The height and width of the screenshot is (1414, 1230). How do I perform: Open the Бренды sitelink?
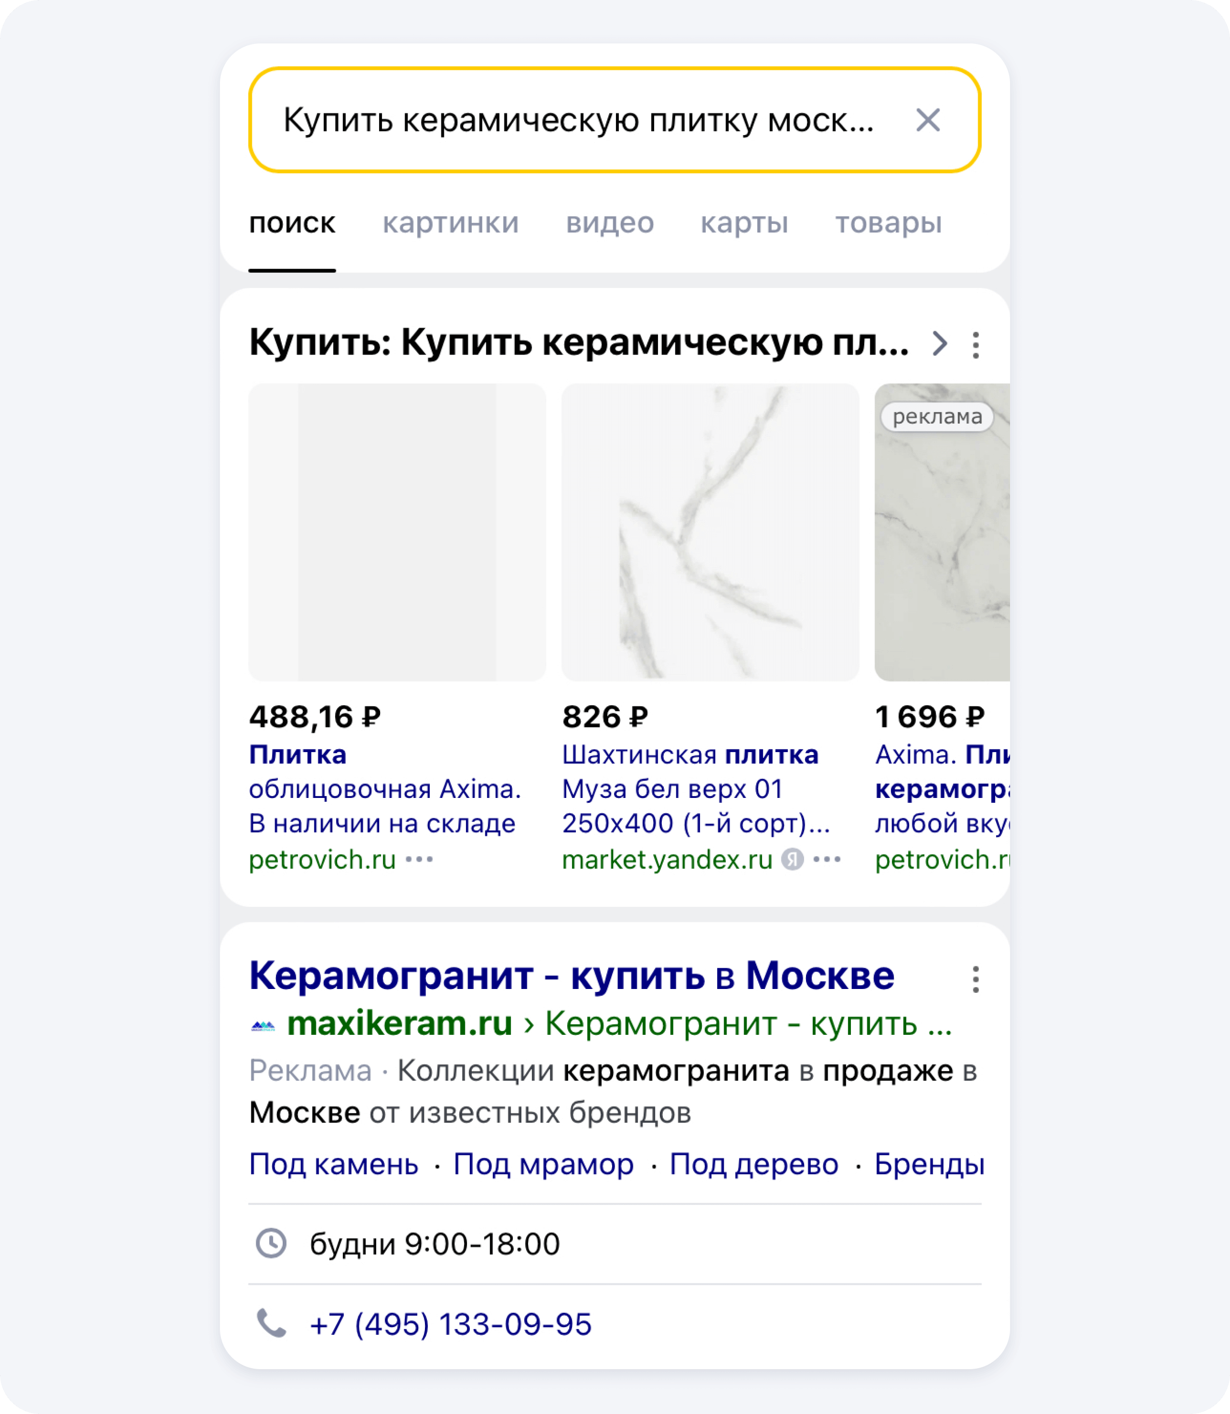click(929, 1164)
